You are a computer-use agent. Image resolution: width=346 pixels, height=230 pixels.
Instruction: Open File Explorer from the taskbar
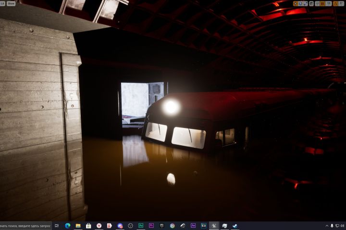tap(78, 226)
